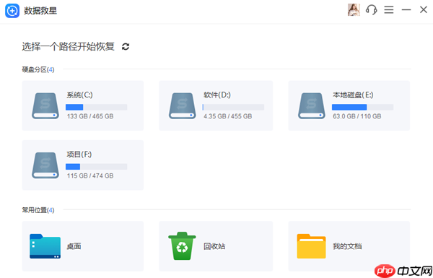Click the user avatar picture
433x278 pixels.
354,10
